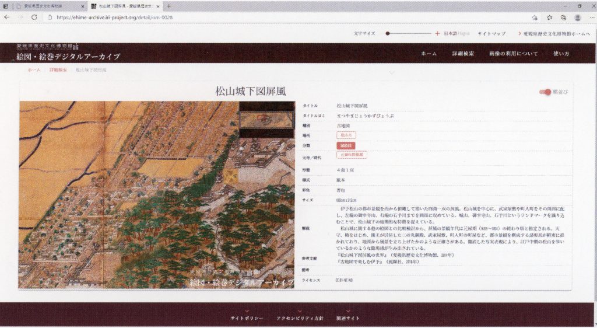The image size is (597, 328).
Task: Switch language to 日本語
Action: click(x=451, y=33)
